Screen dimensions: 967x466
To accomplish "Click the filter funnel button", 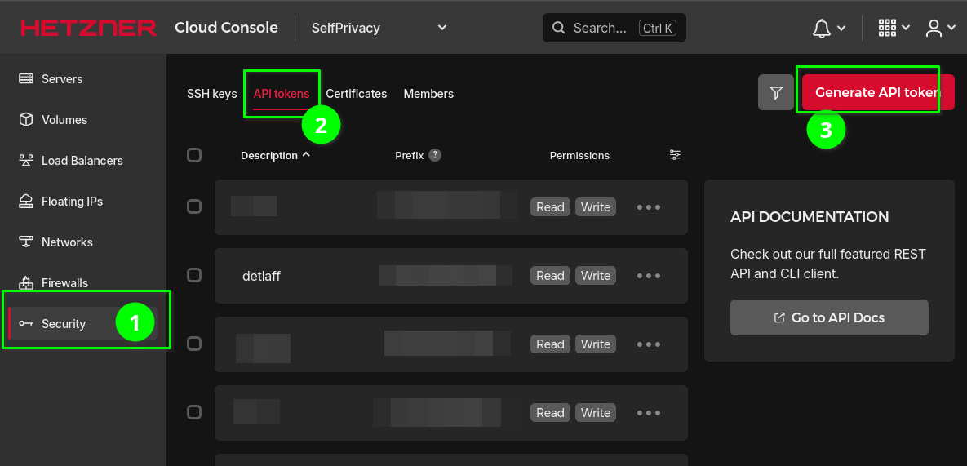I will point(776,92).
